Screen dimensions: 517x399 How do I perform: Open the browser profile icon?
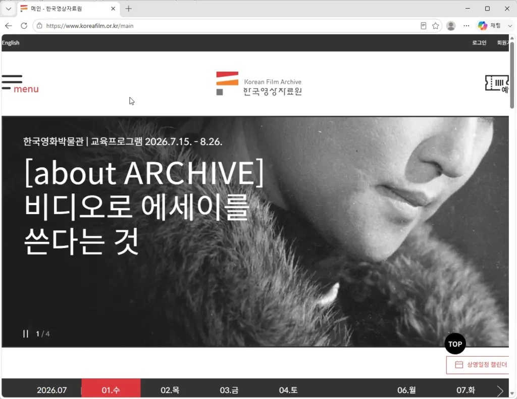pyautogui.click(x=451, y=26)
